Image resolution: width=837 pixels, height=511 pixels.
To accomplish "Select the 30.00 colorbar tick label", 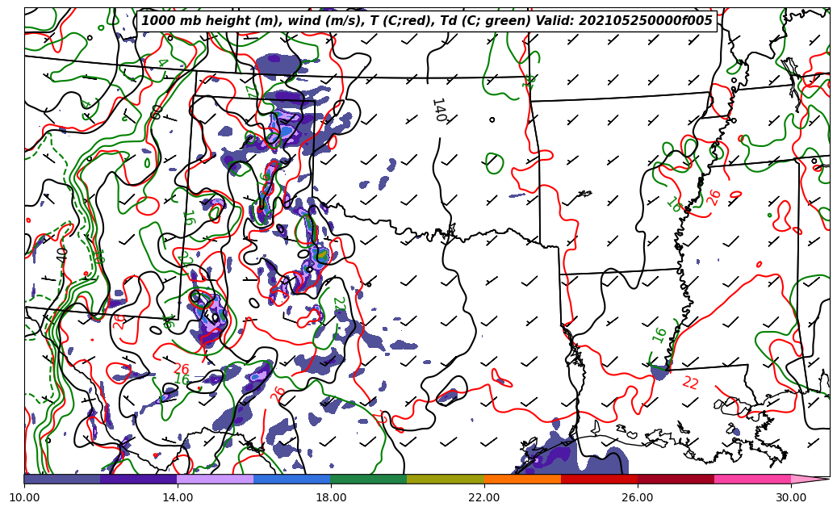I will pyautogui.click(x=791, y=497).
